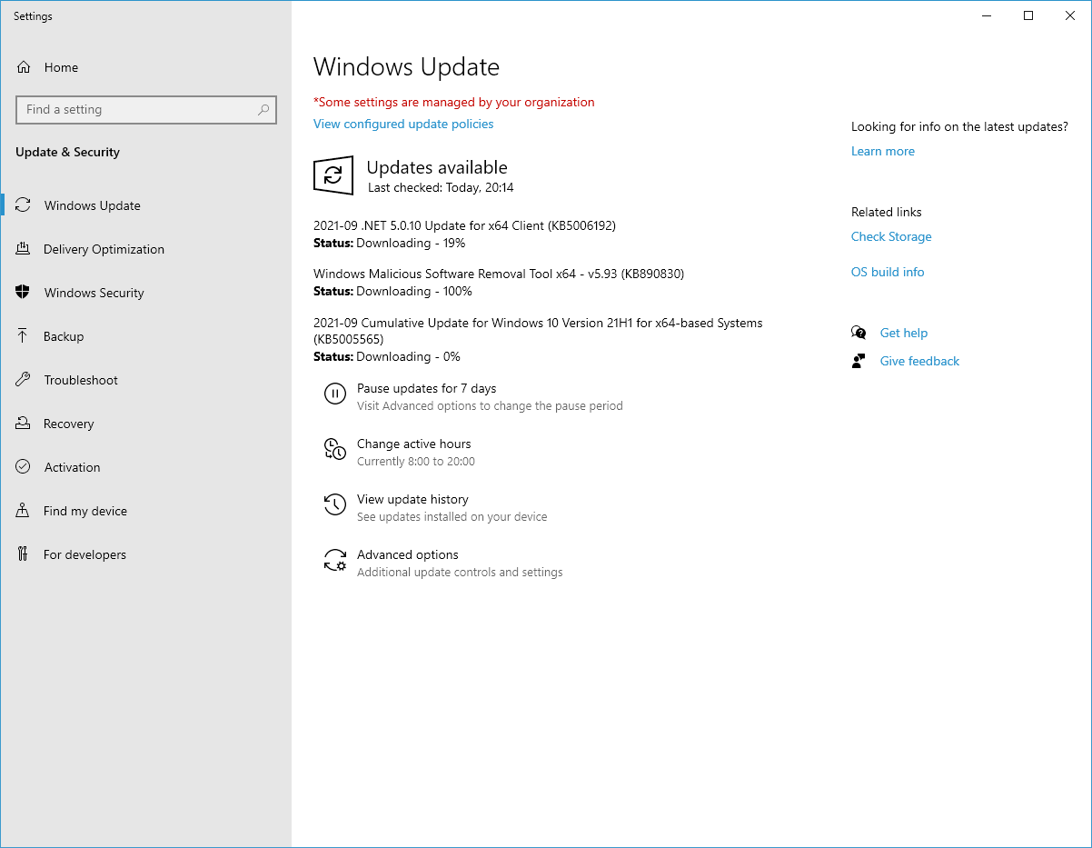Click the update history clock icon
The height and width of the screenshot is (848, 1092).
tap(335, 504)
